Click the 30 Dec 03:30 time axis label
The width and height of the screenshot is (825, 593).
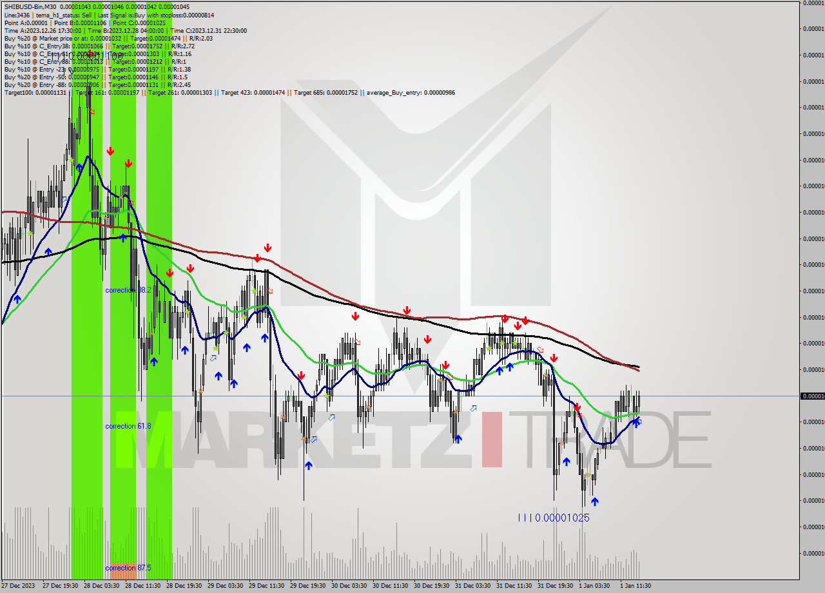click(x=349, y=585)
